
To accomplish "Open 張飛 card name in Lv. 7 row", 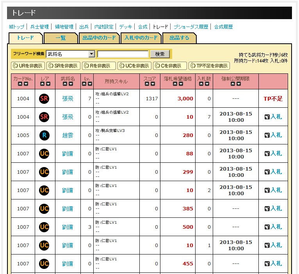I will tap(68, 99).
